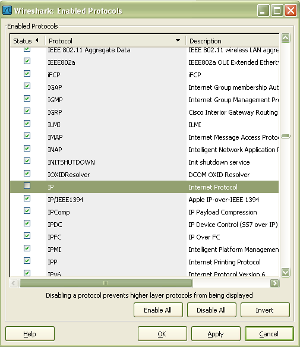This screenshot has width=300, height=347.
Task: Click 'Apple IP-over-IEEE 1394' description
Action: 224,200
